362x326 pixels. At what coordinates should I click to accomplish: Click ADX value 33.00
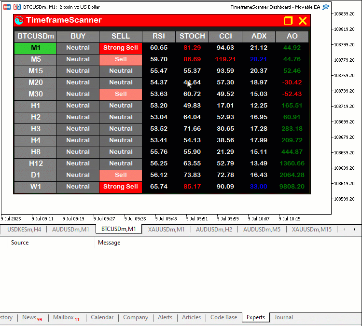(259, 187)
